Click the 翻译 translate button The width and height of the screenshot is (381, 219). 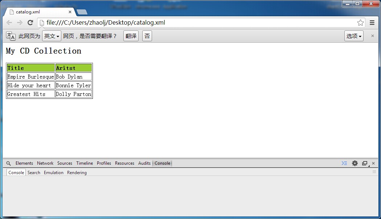(131, 36)
